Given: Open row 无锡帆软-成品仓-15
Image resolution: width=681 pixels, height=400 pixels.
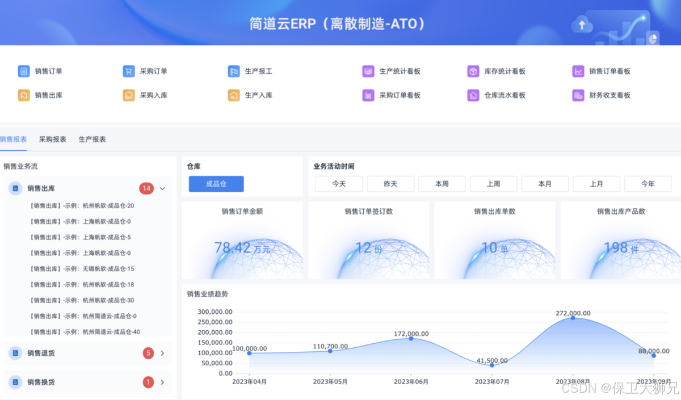Looking at the screenshot, I should point(82,269).
